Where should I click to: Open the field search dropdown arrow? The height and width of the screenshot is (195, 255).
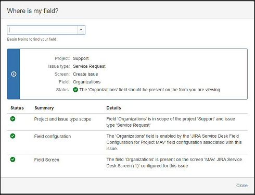[81, 30]
